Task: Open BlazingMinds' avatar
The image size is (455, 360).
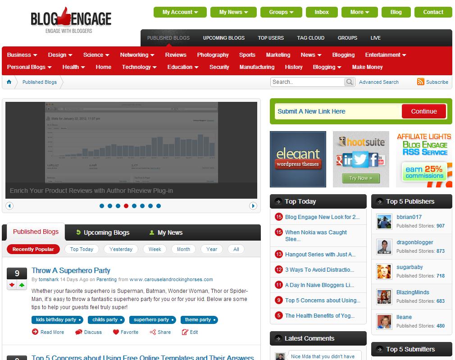Action: point(384,297)
